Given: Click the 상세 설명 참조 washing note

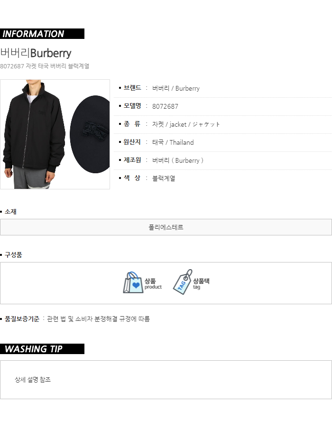Looking at the screenshot, I should [33, 380].
